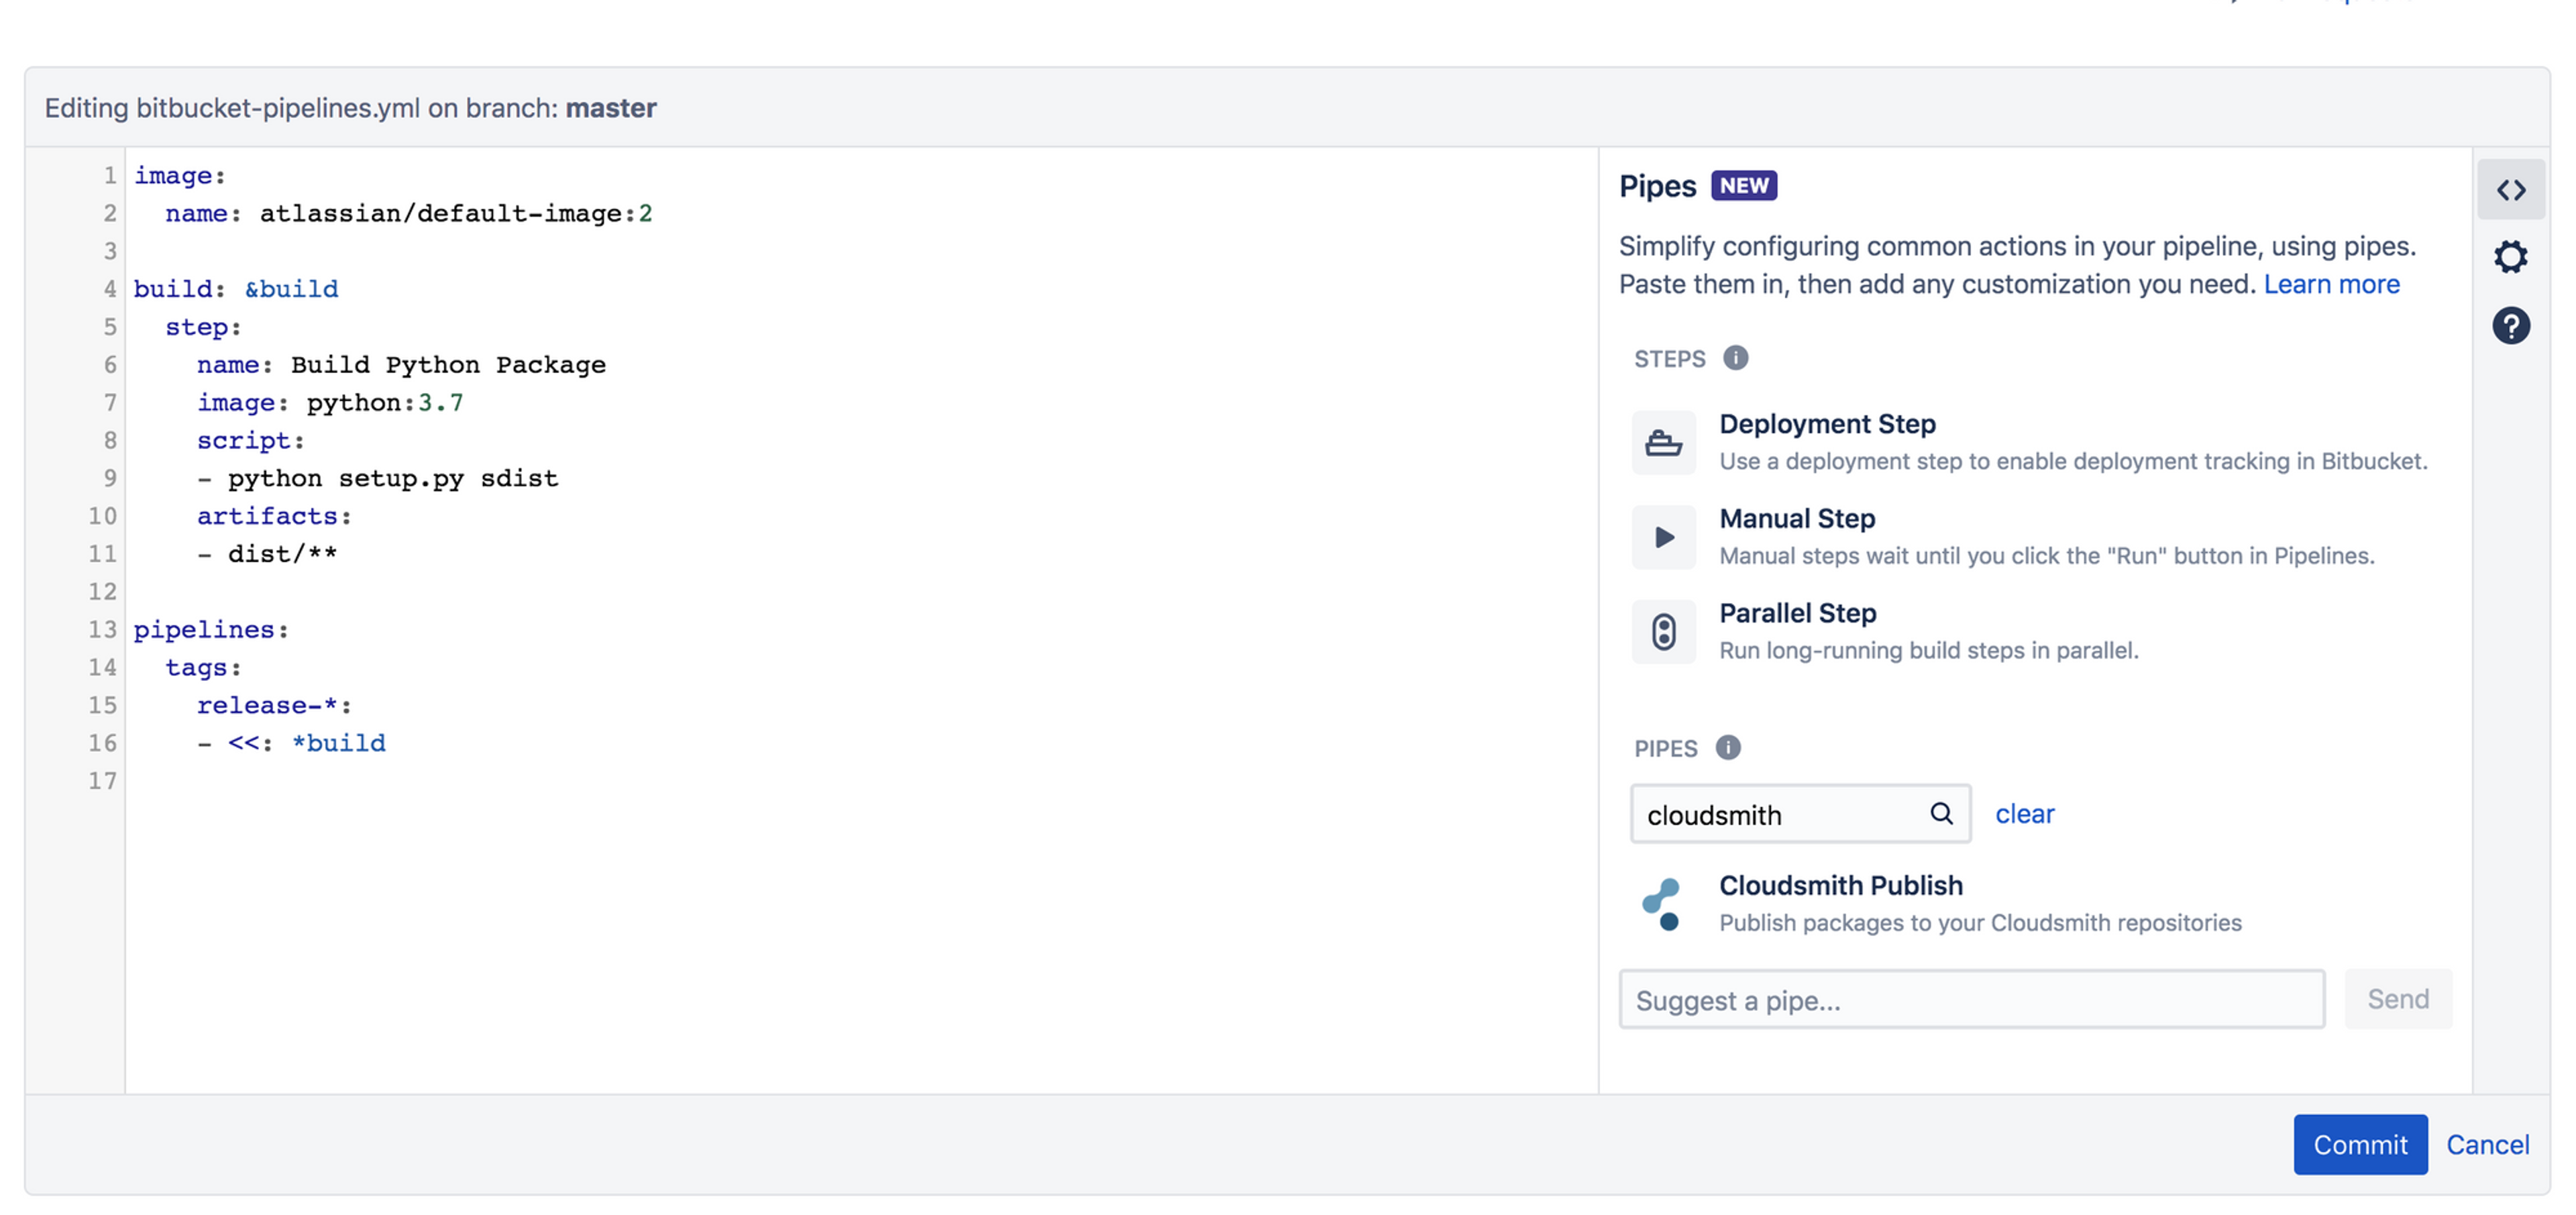The height and width of the screenshot is (1215, 2576).
Task: Click the STEPS info icon
Action: 1735,358
